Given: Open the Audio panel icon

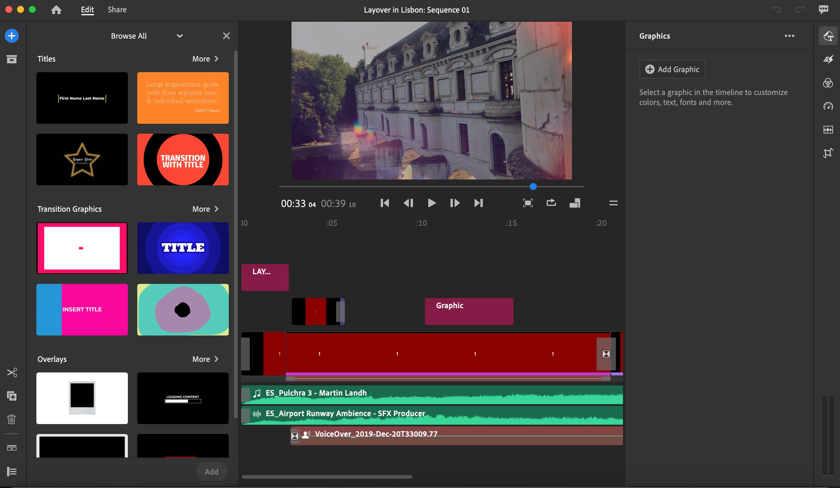Looking at the screenshot, I should [828, 129].
